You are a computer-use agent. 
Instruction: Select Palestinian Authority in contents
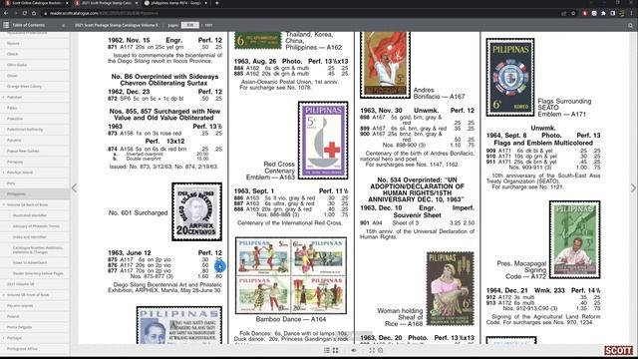[25, 130]
